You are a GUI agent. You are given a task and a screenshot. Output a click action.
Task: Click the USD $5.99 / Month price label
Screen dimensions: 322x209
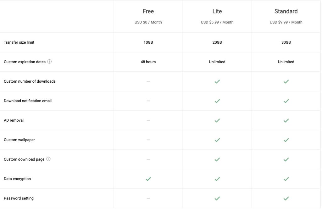pyautogui.click(x=217, y=22)
